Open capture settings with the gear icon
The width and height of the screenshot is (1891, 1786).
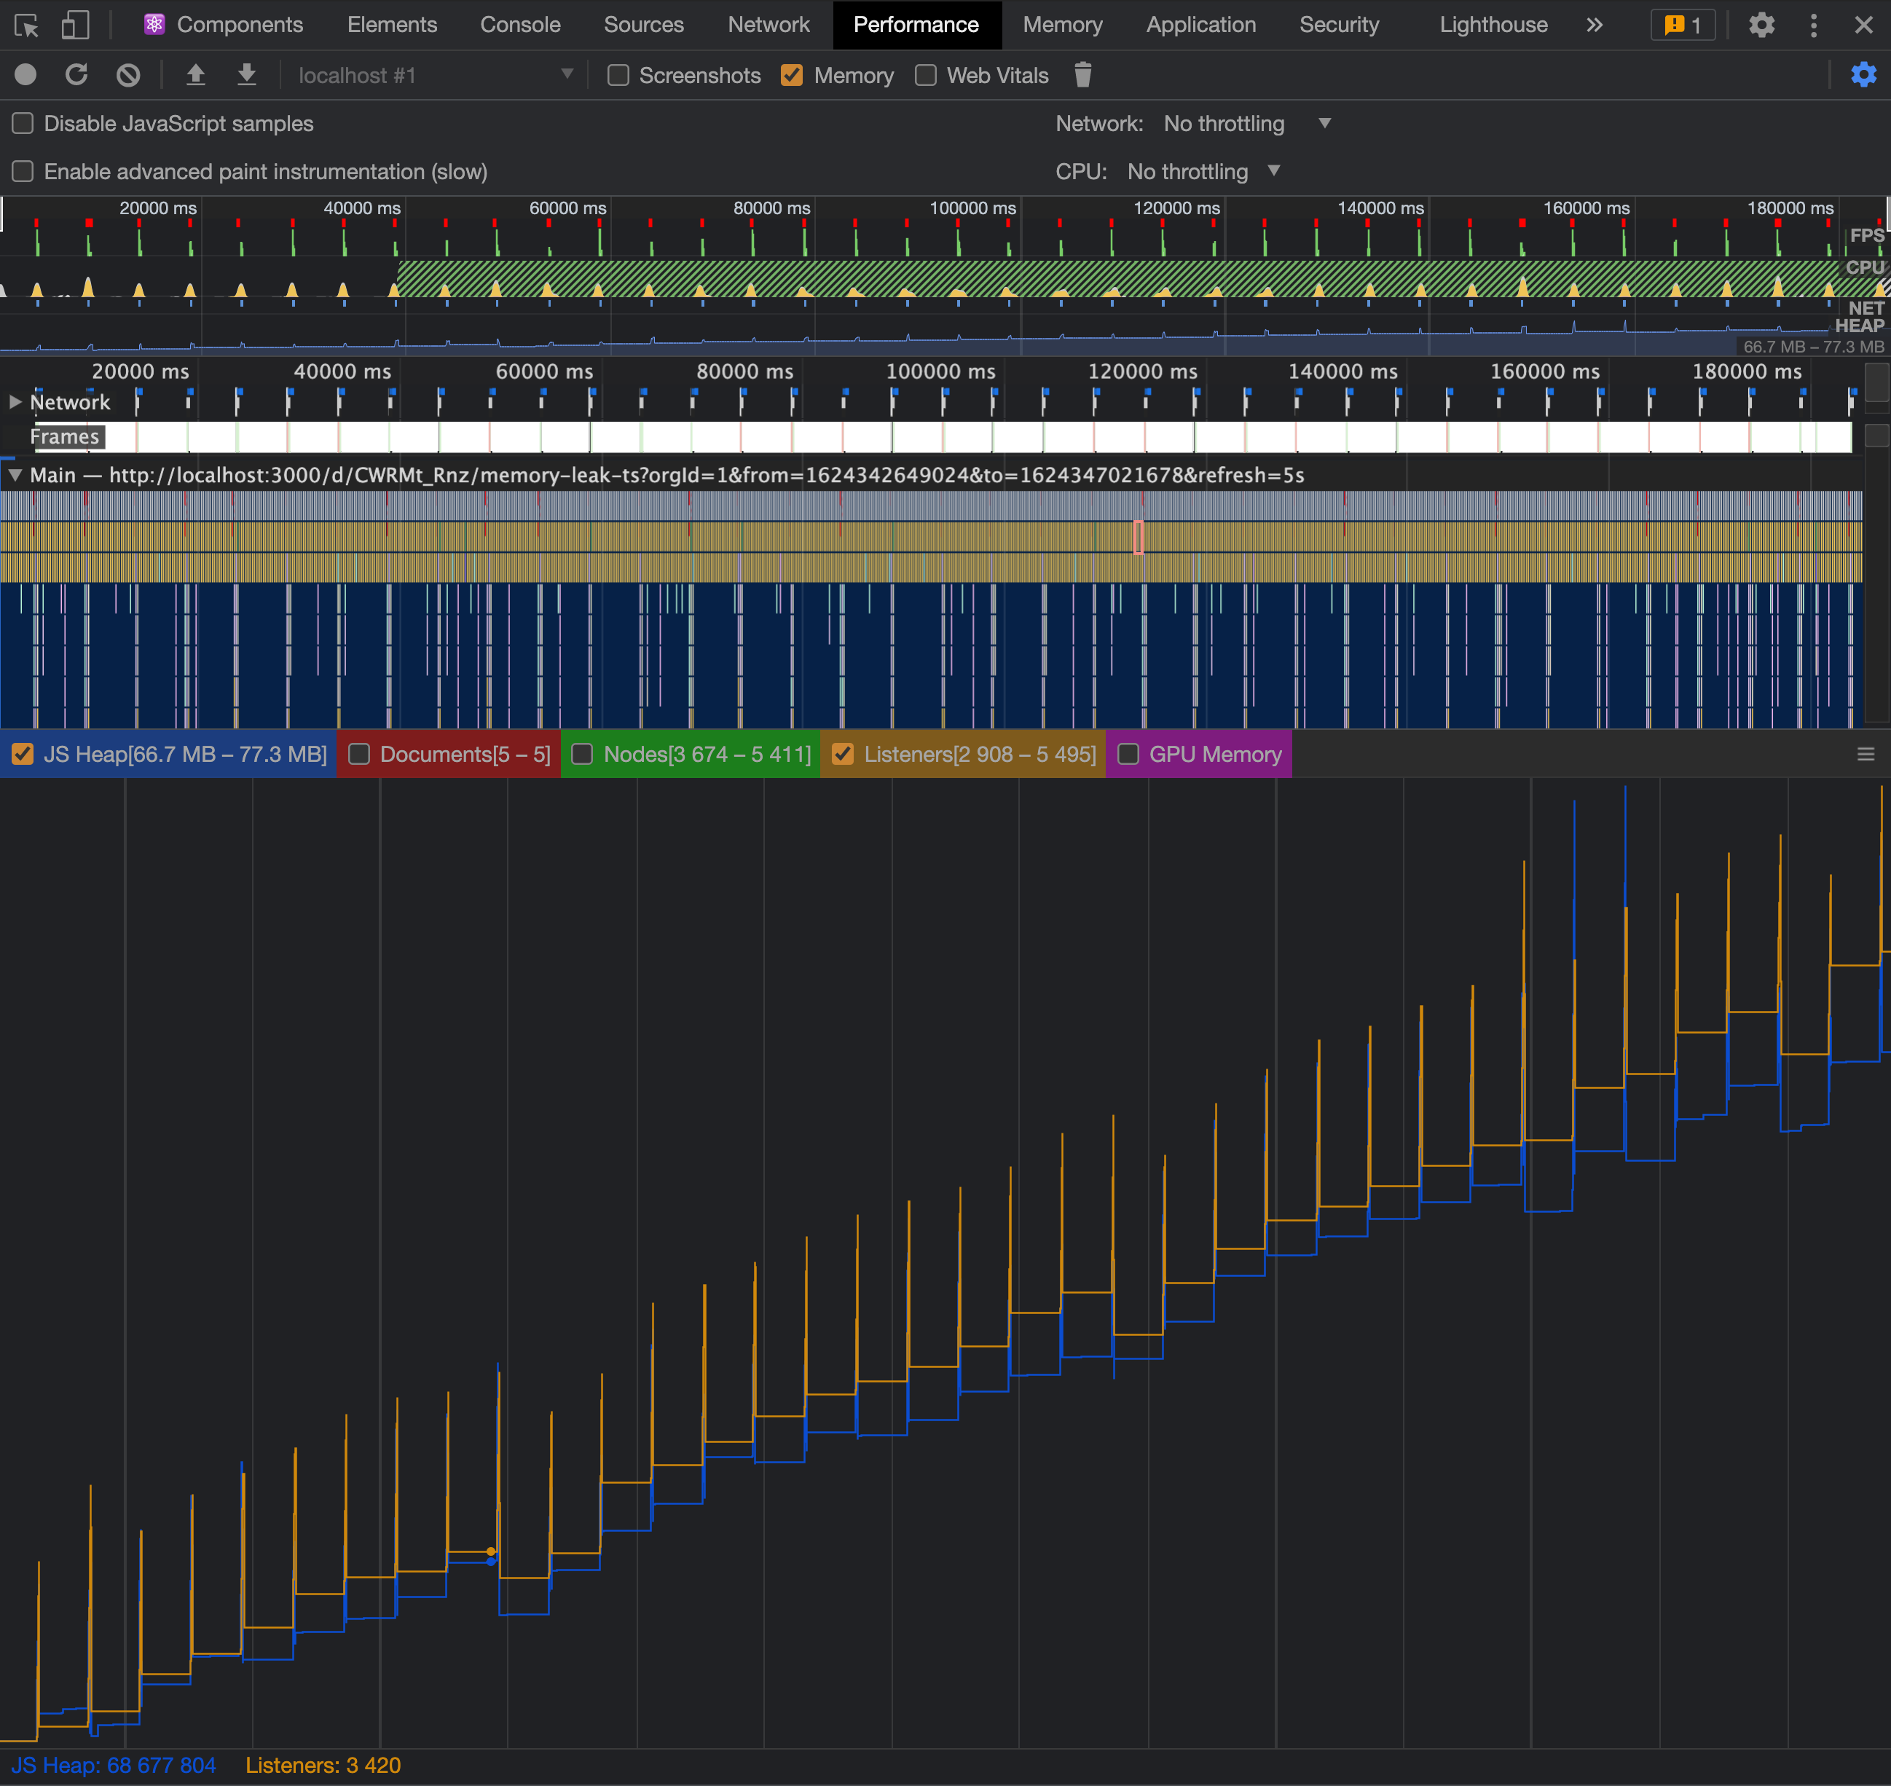tap(1863, 75)
